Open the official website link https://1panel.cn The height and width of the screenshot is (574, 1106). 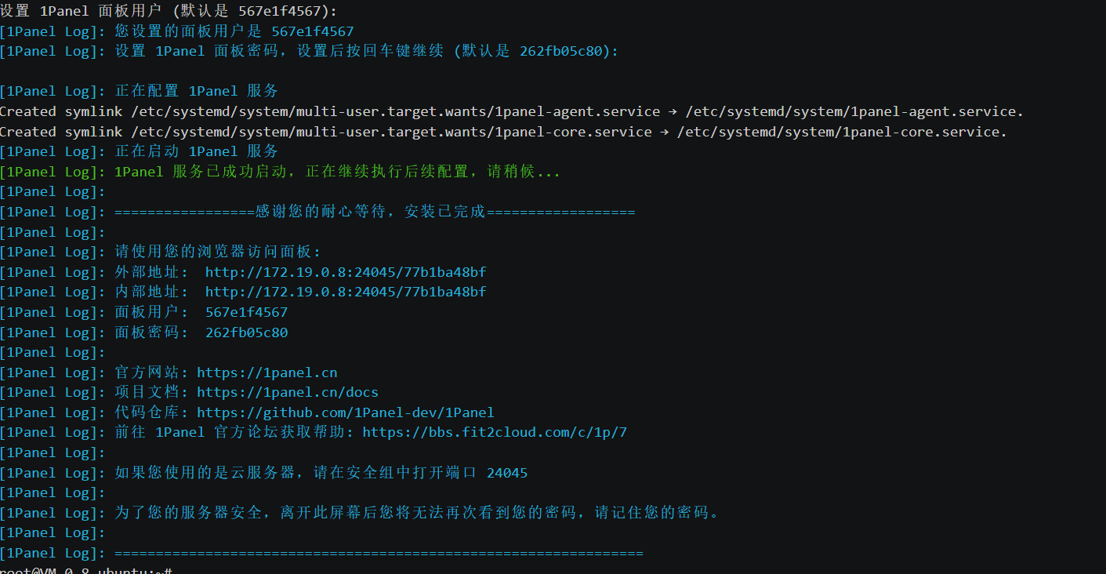267,372
